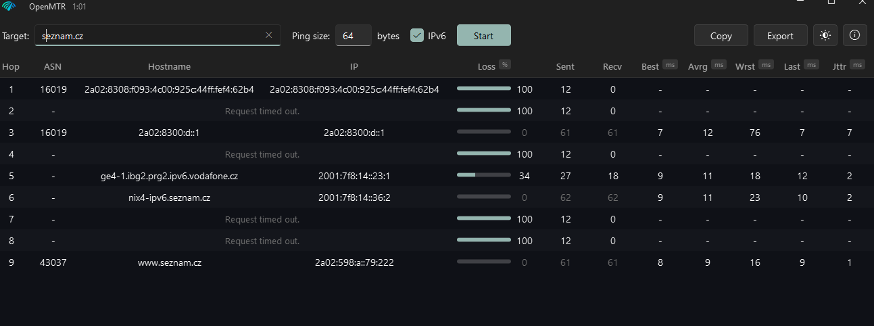Click the Jttr column header
Image resolution: width=874 pixels, height=326 pixels.
click(840, 66)
